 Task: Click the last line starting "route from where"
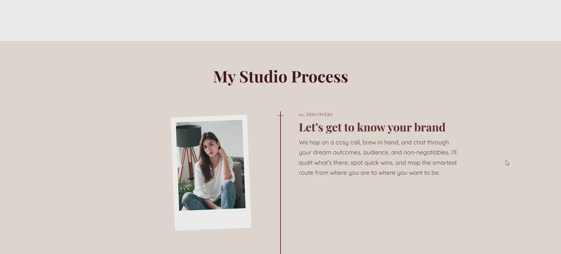click(369, 173)
